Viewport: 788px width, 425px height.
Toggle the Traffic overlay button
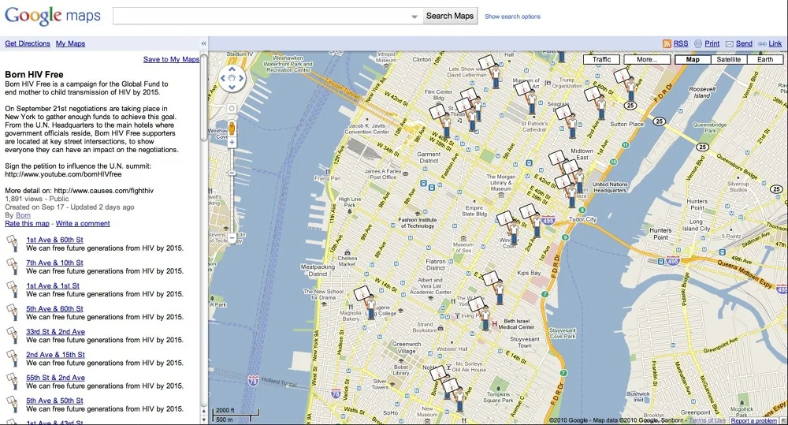(x=601, y=59)
